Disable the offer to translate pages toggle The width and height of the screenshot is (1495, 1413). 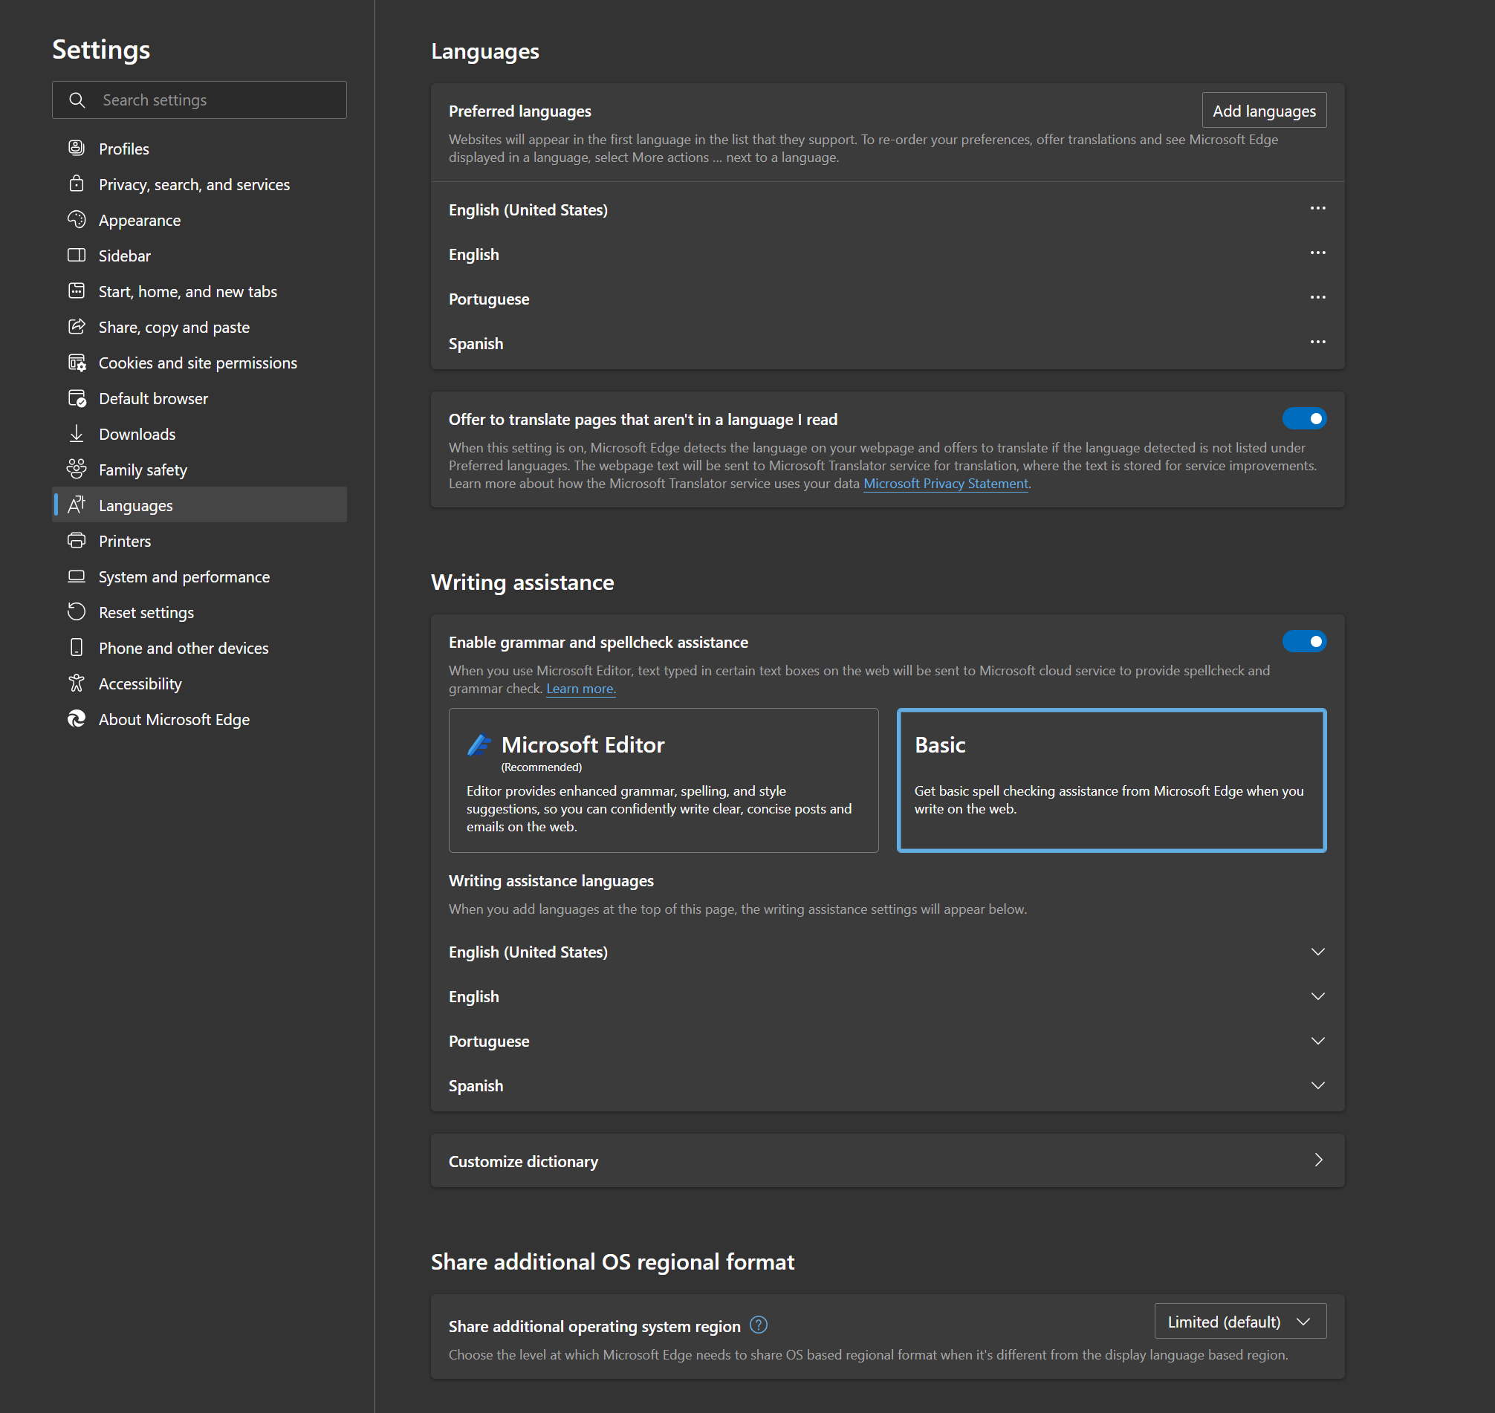1304,418
